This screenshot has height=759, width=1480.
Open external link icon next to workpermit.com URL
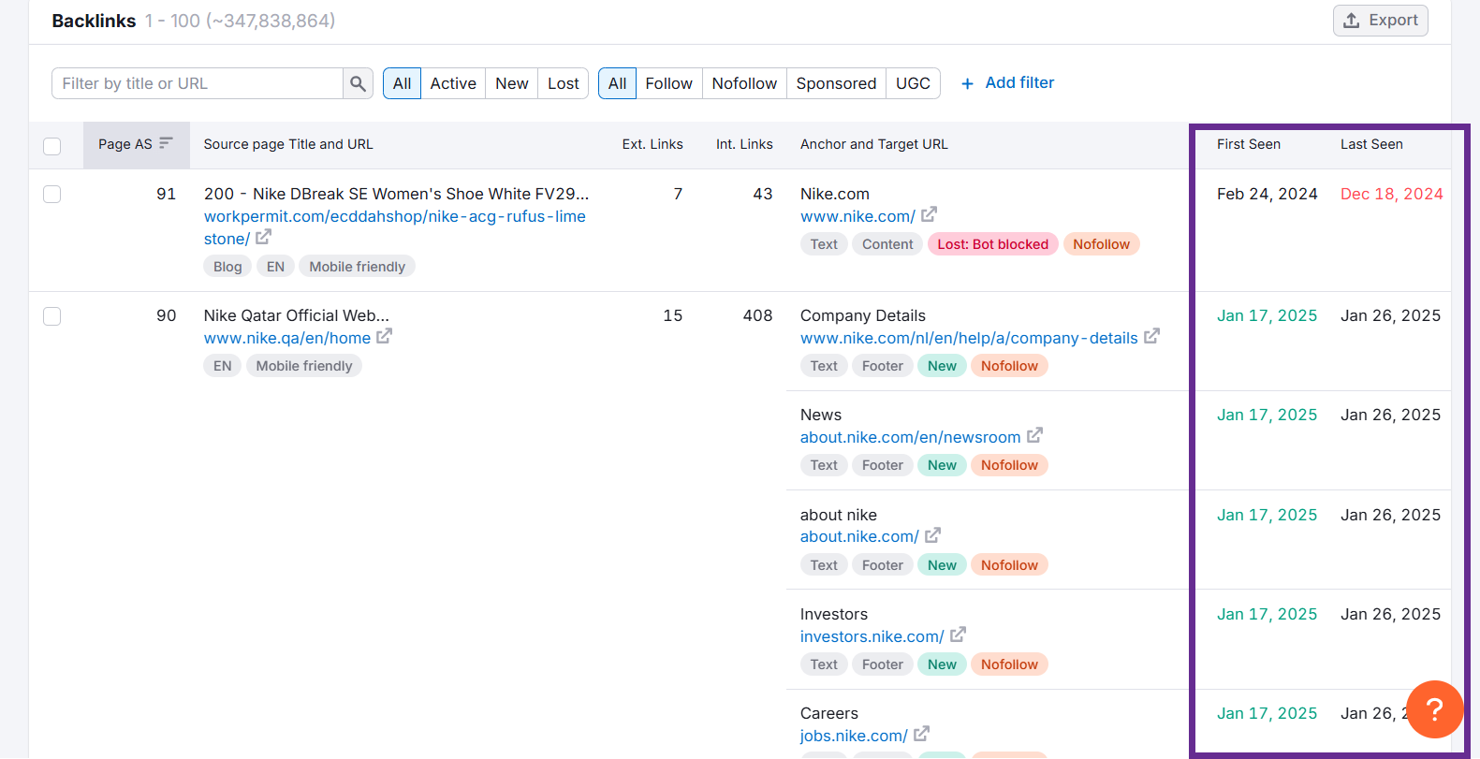tap(264, 237)
